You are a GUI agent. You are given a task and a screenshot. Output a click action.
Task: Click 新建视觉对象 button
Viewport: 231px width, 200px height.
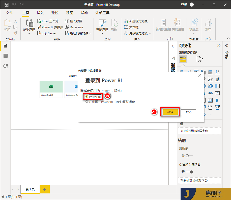click(136, 21)
